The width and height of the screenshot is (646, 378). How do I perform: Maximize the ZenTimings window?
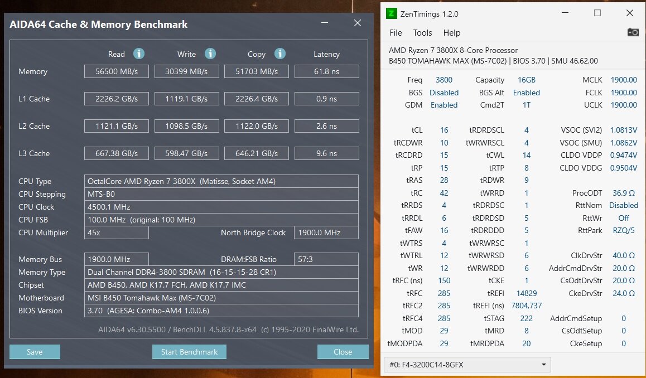pos(597,13)
